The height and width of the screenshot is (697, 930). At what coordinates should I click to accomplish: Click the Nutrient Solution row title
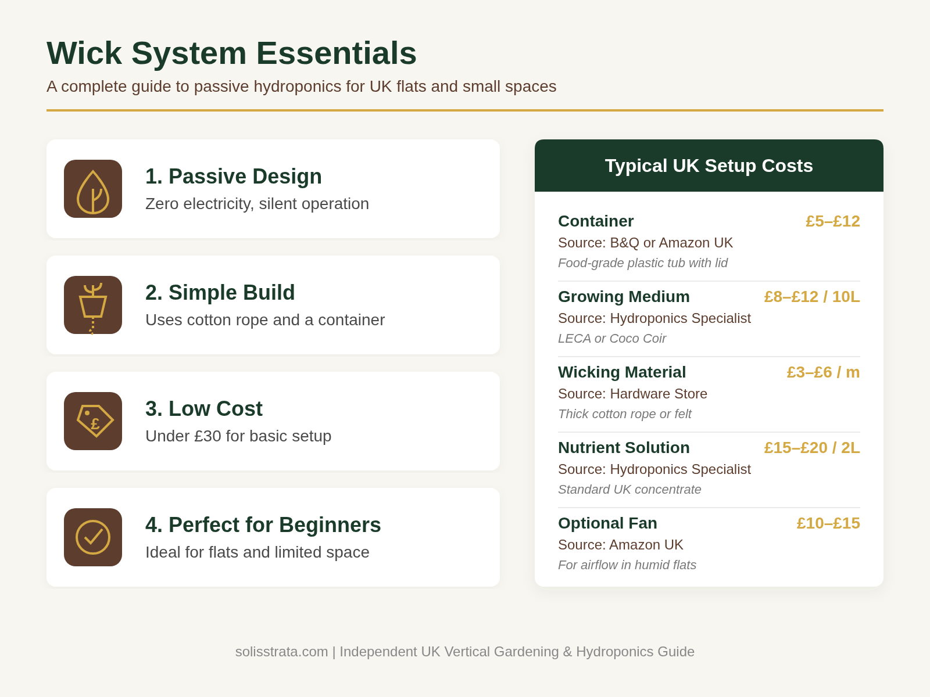[x=624, y=448]
